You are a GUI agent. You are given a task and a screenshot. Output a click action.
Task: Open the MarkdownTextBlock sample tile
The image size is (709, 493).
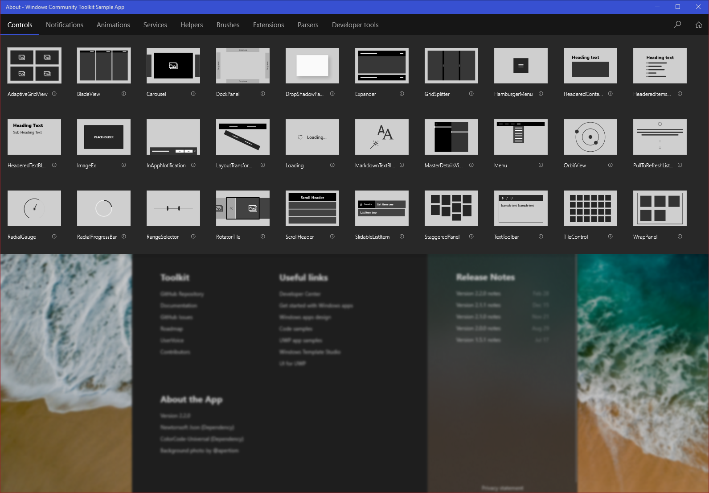382,137
